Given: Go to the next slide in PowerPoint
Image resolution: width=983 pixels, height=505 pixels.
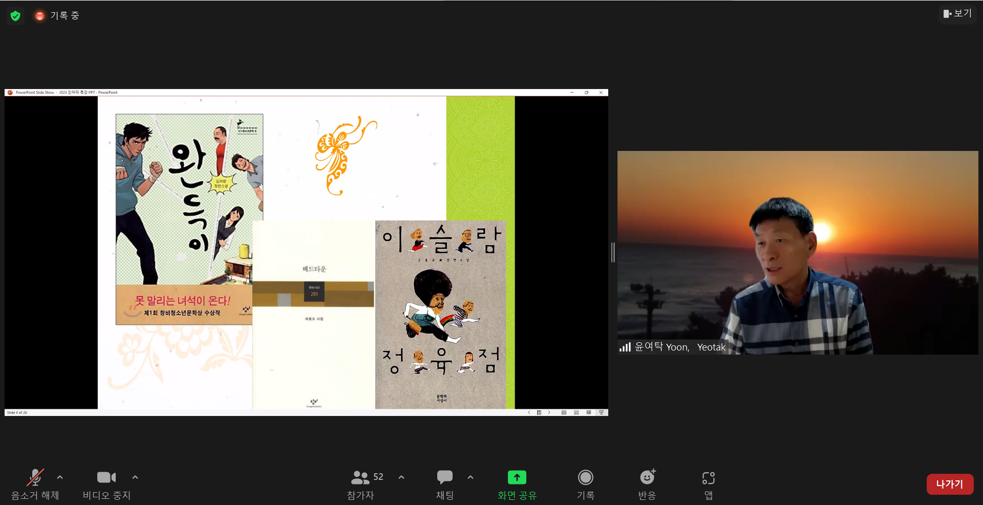Looking at the screenshot, I should tap(549, 412).
